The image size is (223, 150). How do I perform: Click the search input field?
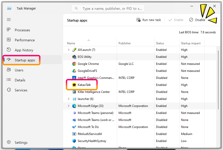point(108,9)
